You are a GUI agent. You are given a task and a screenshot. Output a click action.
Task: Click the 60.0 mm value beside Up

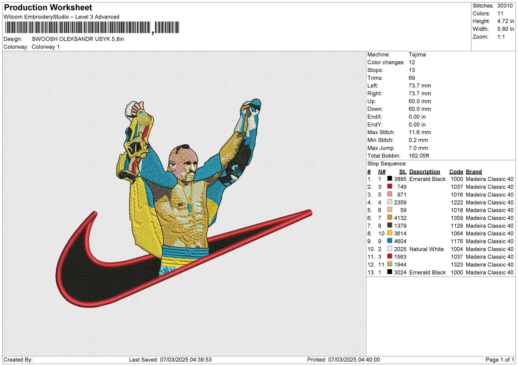point(420,101)
